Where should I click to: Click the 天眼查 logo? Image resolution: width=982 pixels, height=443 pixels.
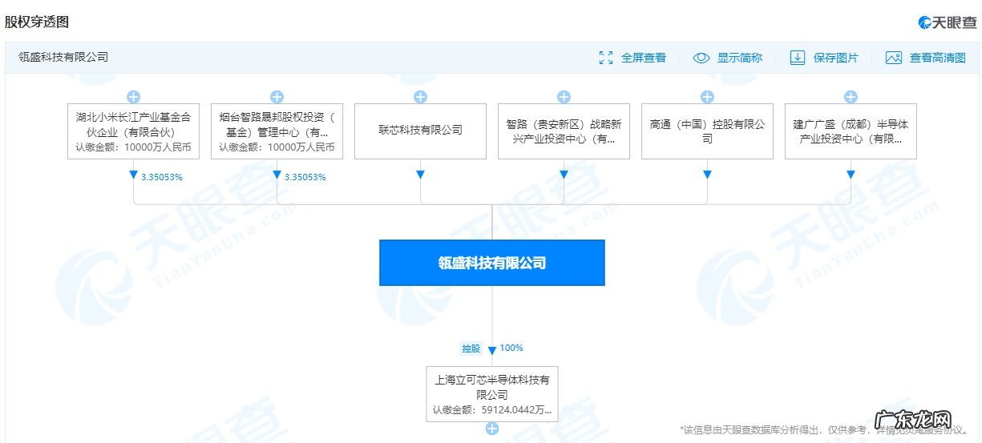947,22
